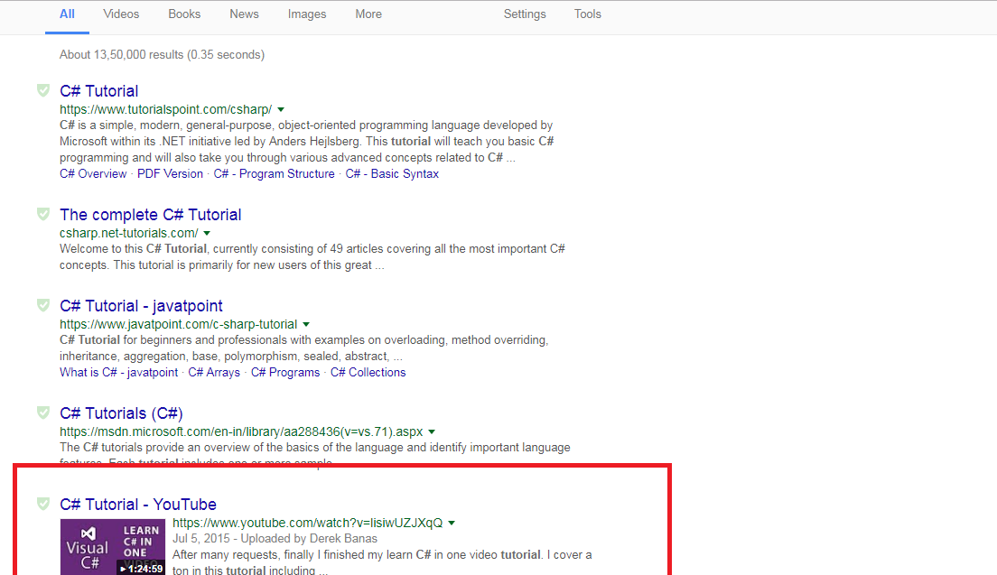Switch to the Books tab
The image size is (997, 575).
184,14
